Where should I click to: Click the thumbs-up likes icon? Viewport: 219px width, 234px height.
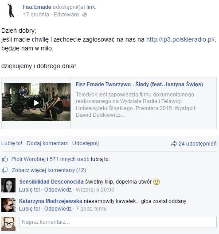(x=5, y=159)
